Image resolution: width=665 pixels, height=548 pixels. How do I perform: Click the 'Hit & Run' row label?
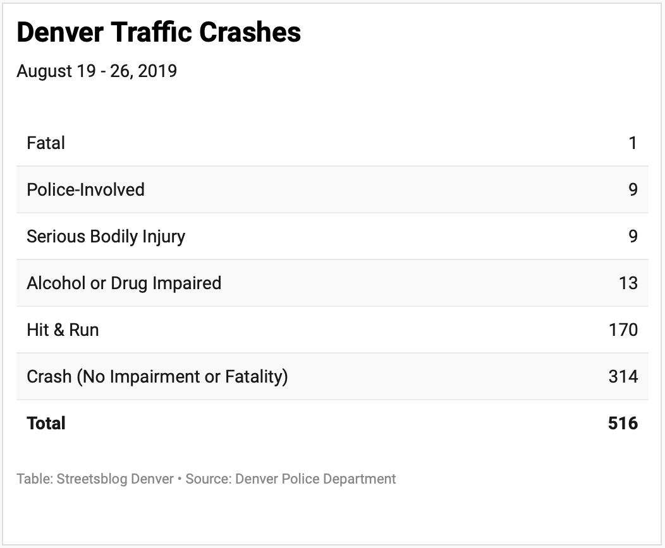coord(63,330)
